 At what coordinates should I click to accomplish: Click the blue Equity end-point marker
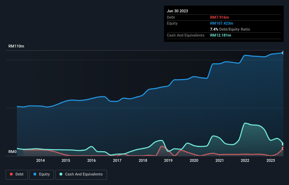point(283,53)
